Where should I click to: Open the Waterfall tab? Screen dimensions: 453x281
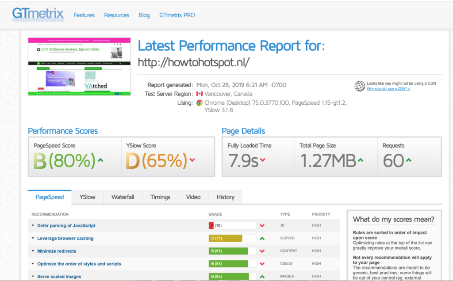[123, 197]
